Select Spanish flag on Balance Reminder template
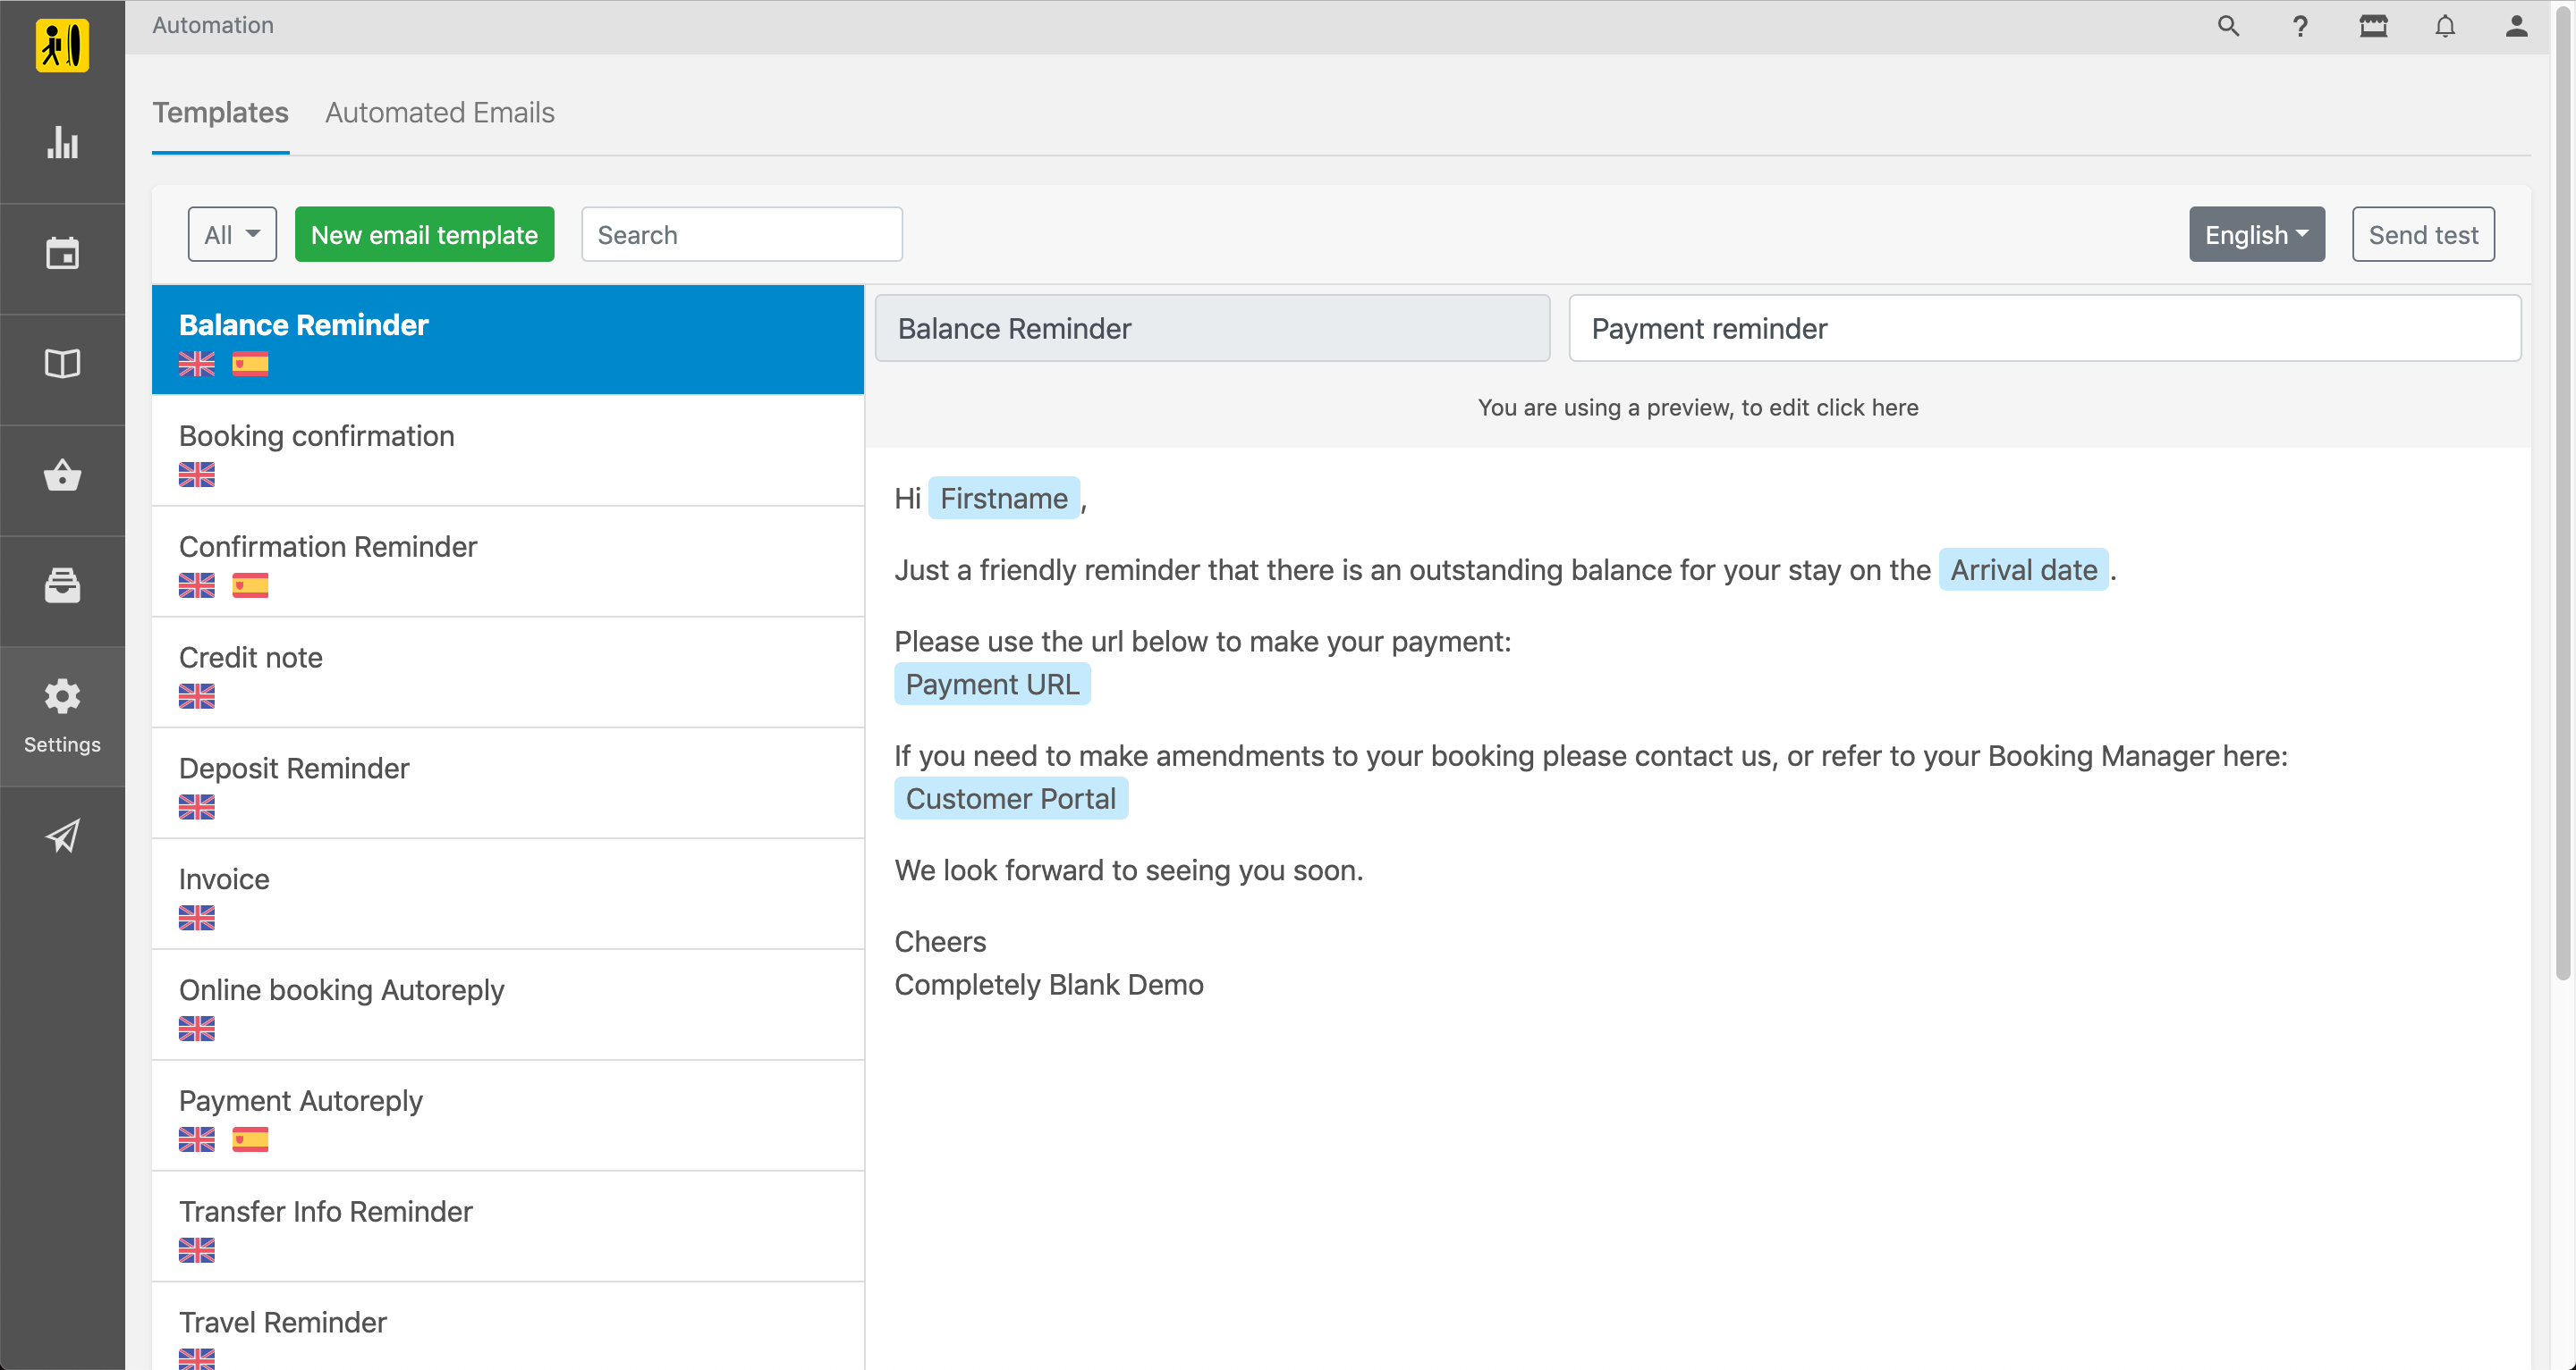Viewport: 2576px width, 1370px height. (x=250, y=364)
